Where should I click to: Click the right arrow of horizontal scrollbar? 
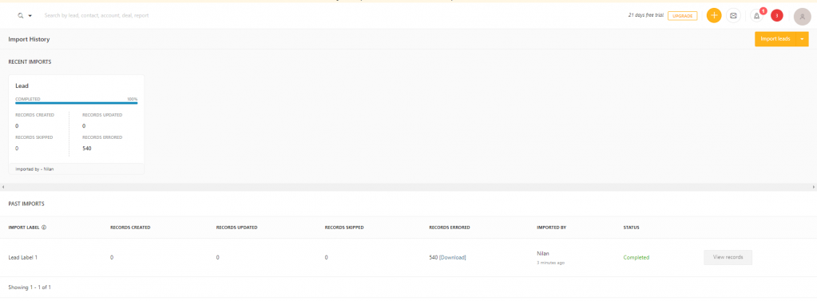point(814,187)
